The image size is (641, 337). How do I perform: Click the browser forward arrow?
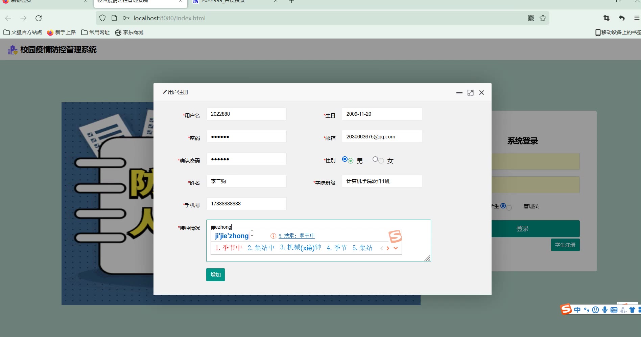coord(23,18)
